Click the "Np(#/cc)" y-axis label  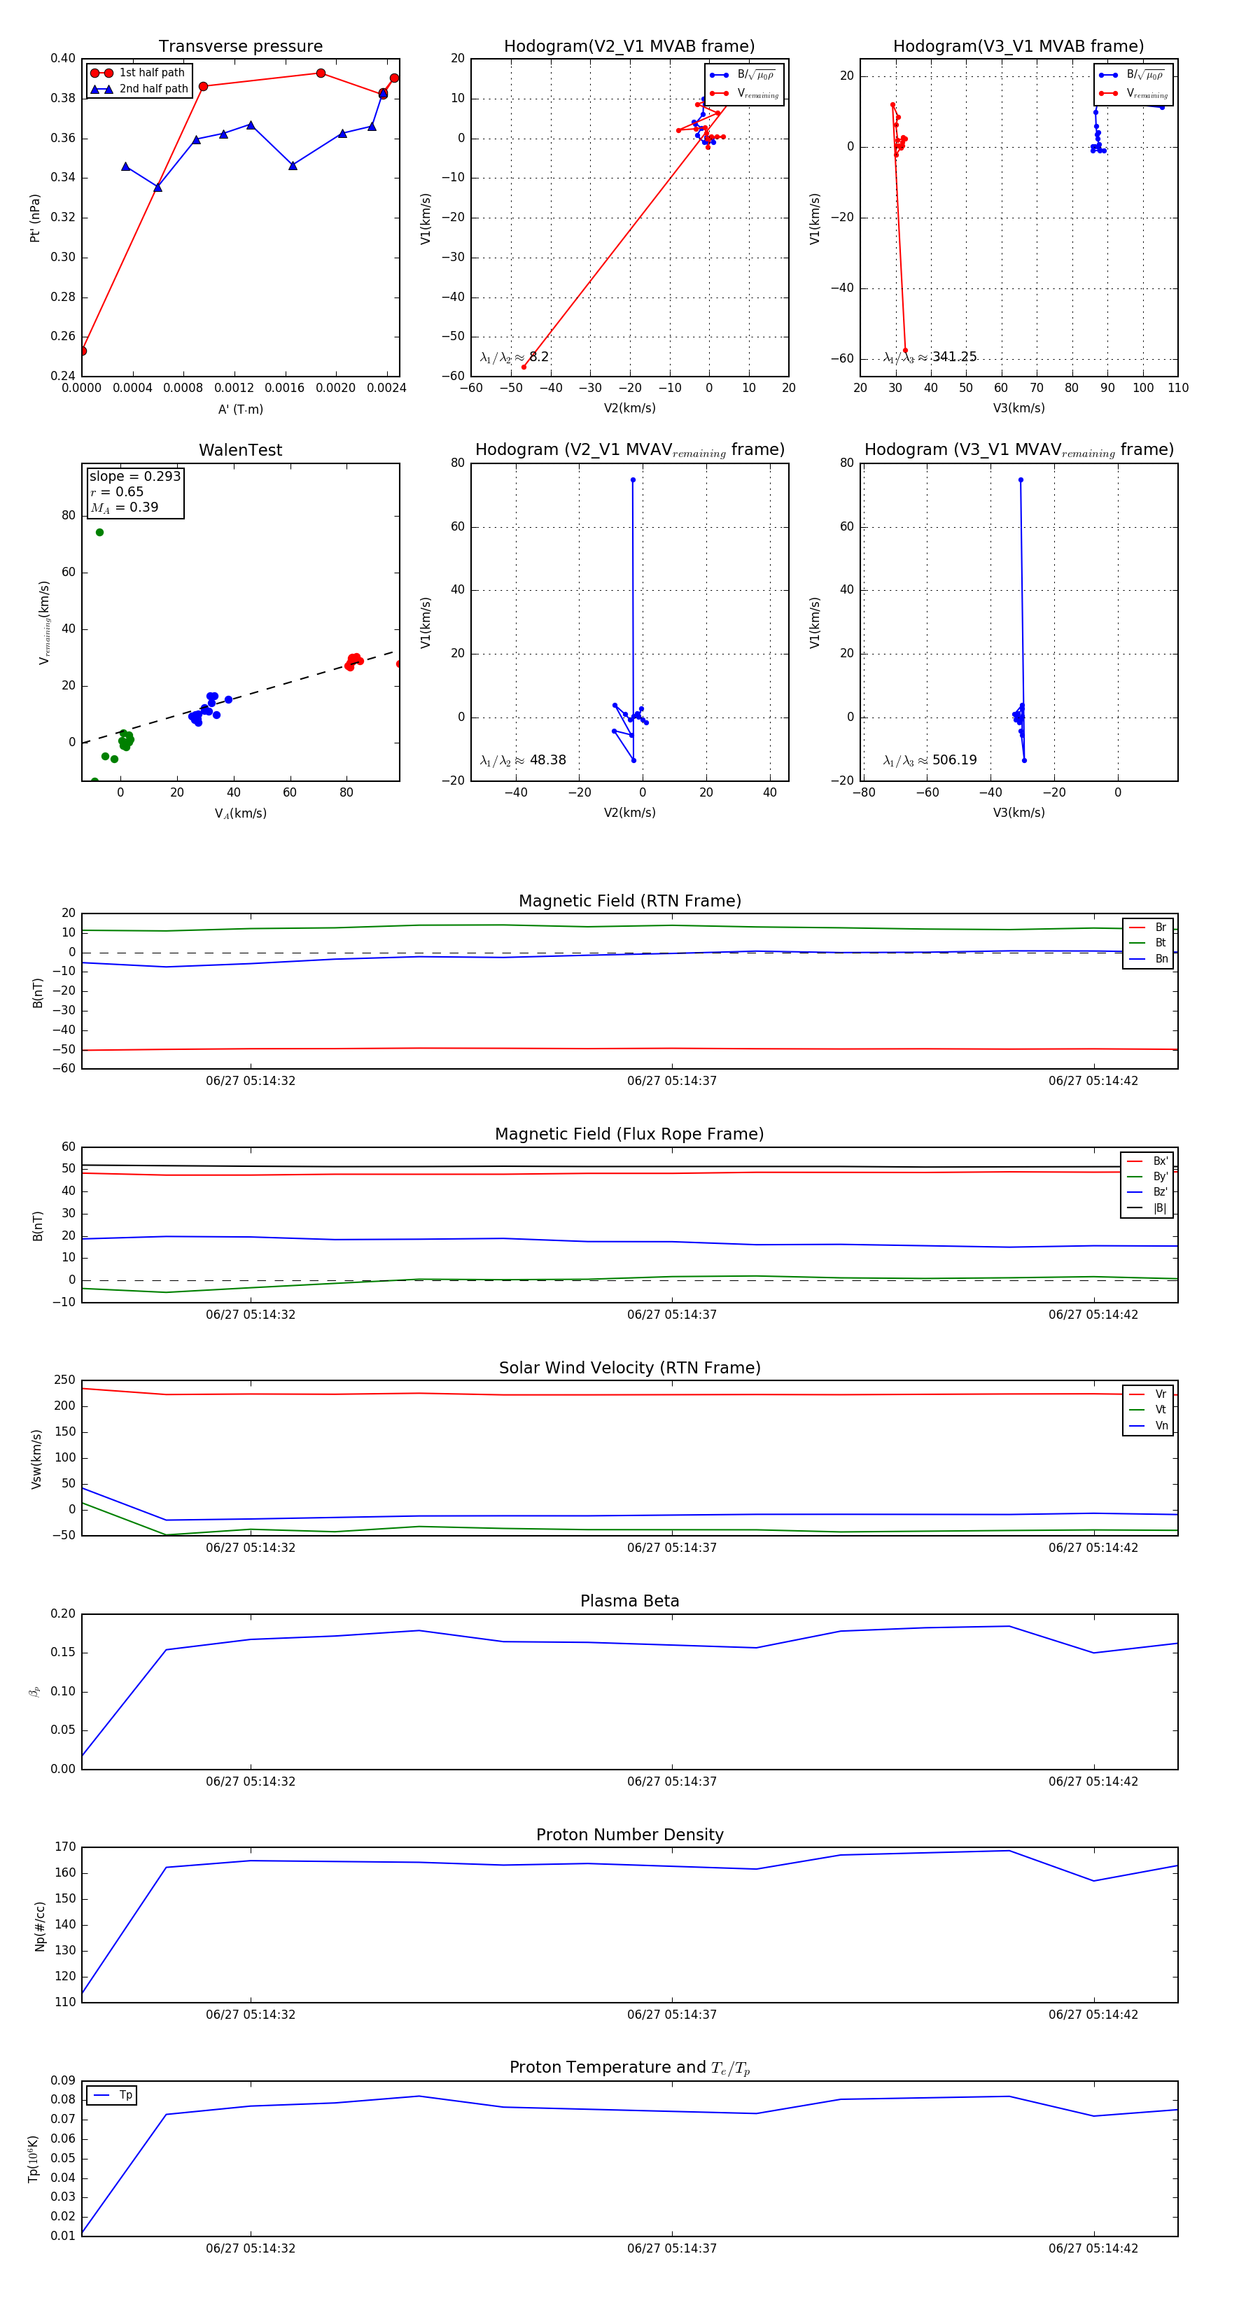click(39, 1925)
